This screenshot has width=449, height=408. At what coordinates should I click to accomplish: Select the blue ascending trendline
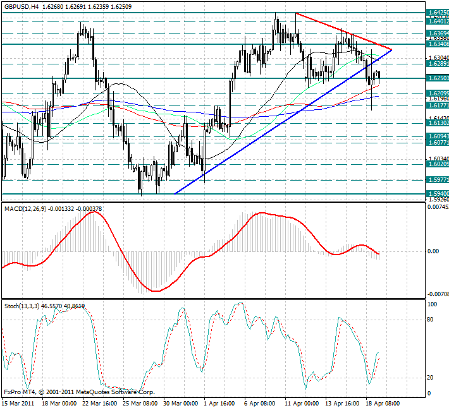pyautogui.click(x=283, y=121)
